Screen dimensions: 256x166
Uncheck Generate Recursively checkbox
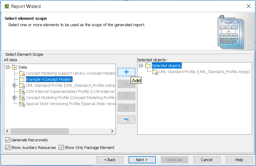tap(8, 140)
